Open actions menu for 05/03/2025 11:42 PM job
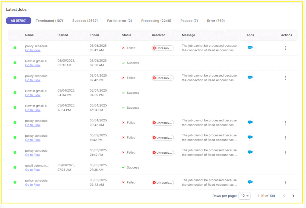This screenshot has width=306, height=208. click(x=286, y=138)
